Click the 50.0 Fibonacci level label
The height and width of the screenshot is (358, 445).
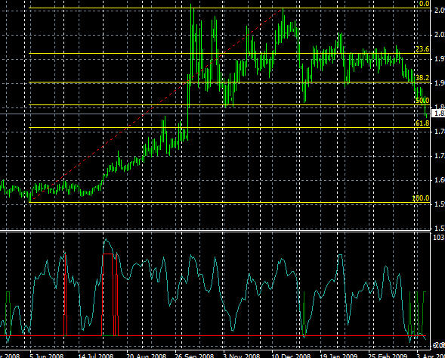click(x=422, y=101)
